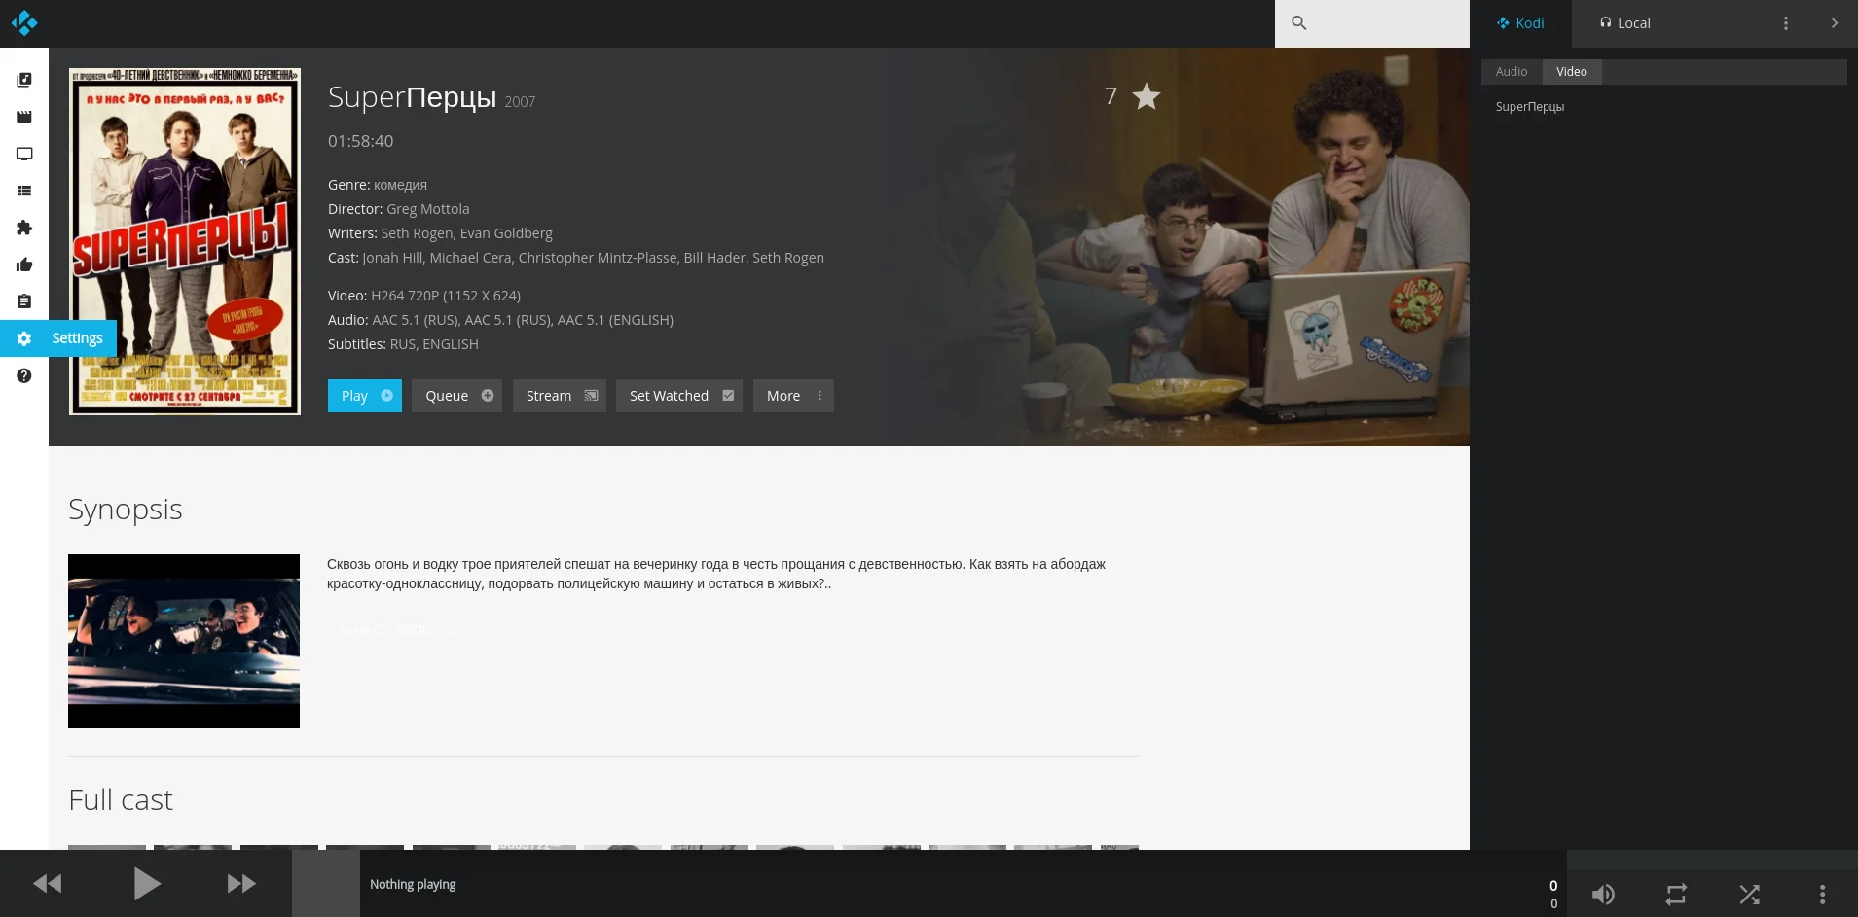The image size is (1858, 917).
Task: Click the комедия genre link
Action: tap(400, 185)
